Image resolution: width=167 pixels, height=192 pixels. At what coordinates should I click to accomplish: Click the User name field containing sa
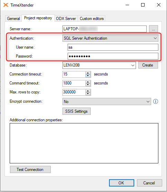click(113, 47)
